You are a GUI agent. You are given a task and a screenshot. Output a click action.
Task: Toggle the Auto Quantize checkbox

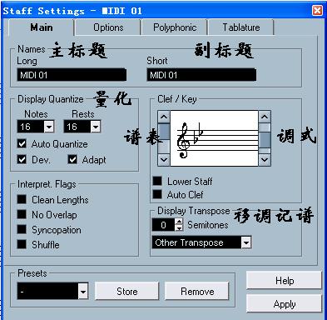point(22,144)
